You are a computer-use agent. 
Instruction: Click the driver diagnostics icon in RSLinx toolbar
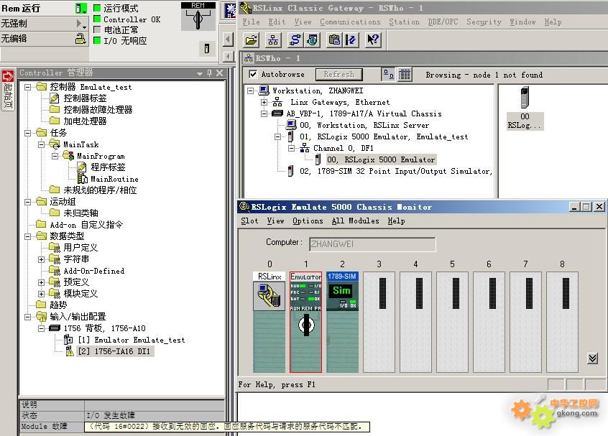point(312,40)
